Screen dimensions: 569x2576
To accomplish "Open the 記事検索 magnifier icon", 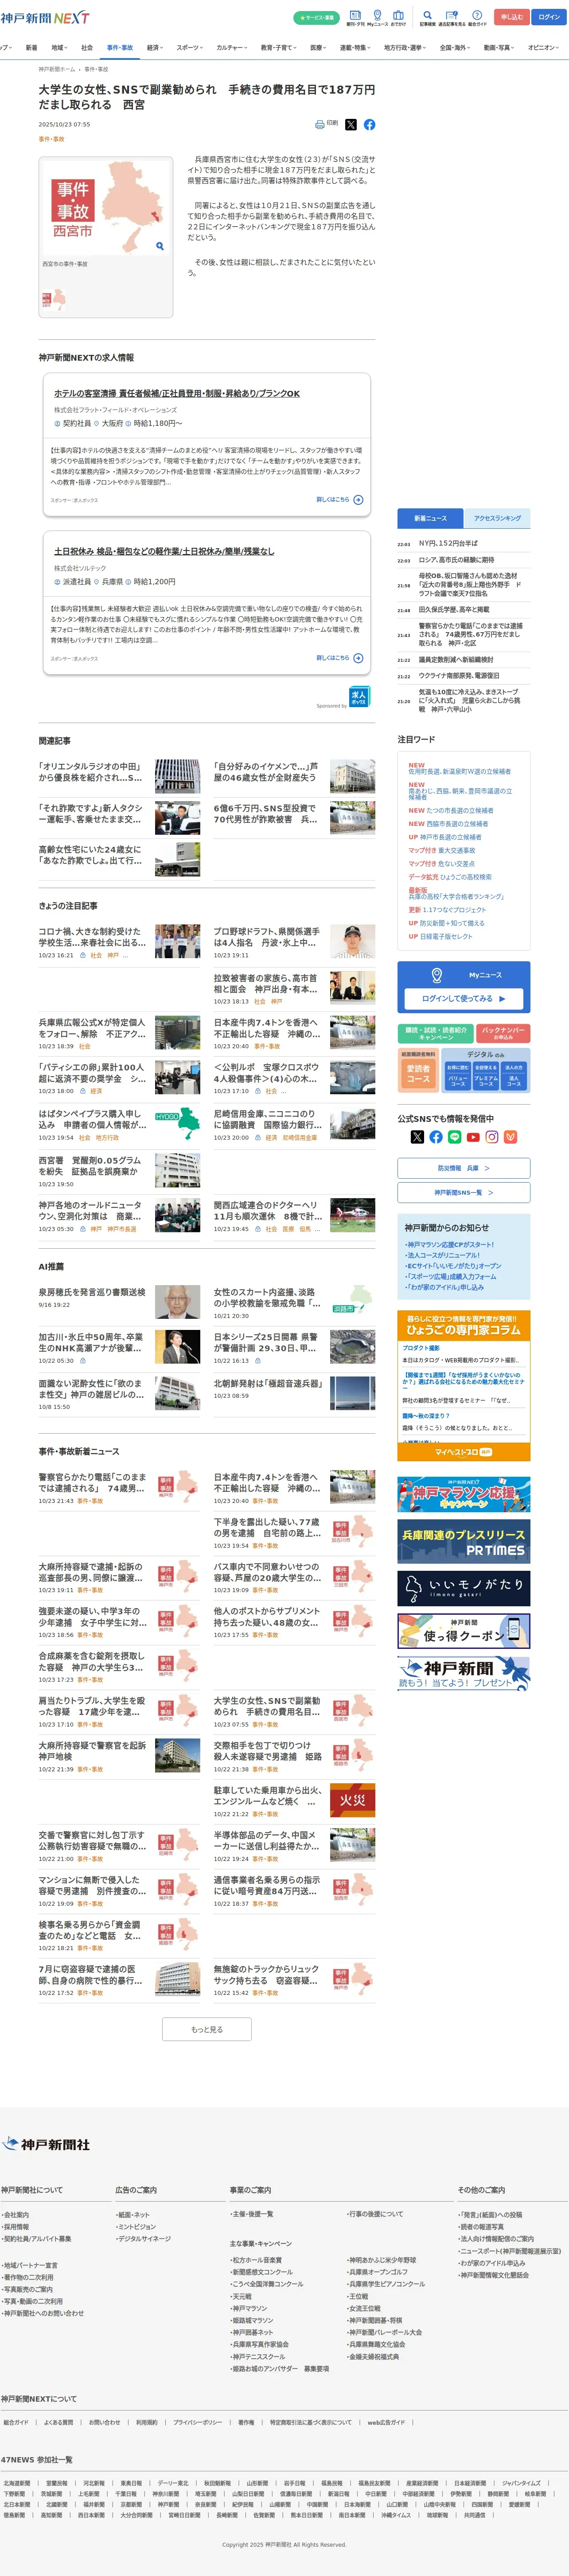I will (x=427, y=18).
